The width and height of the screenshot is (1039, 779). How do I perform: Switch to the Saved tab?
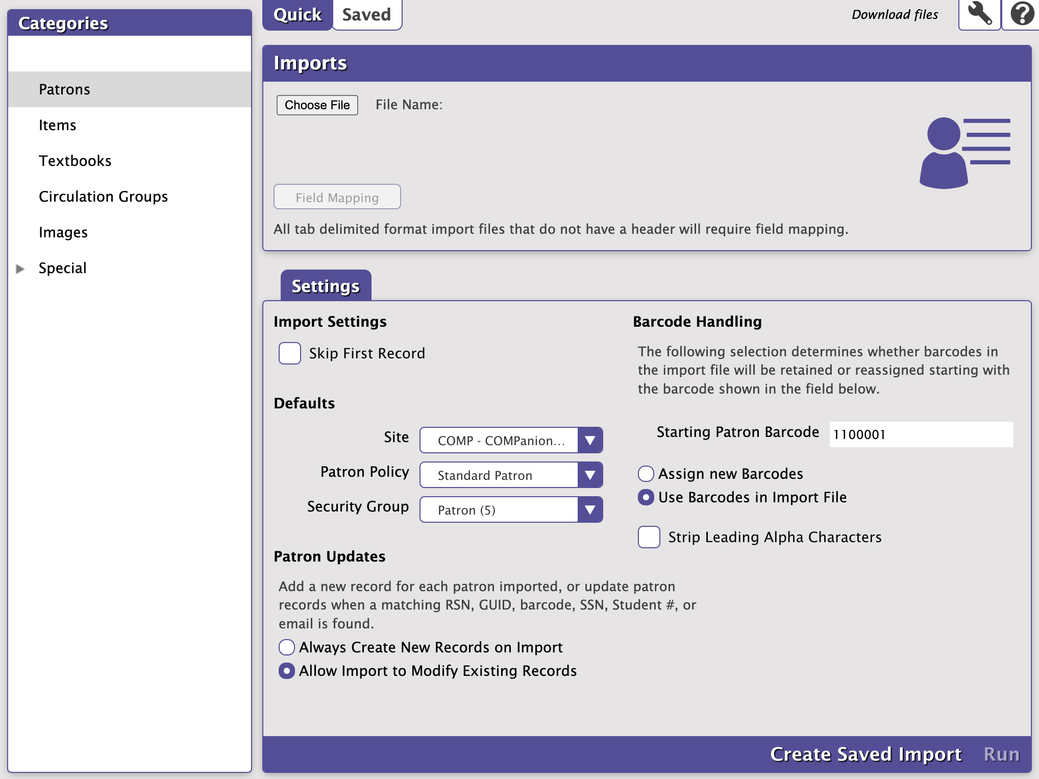click(x=366, y=15)
